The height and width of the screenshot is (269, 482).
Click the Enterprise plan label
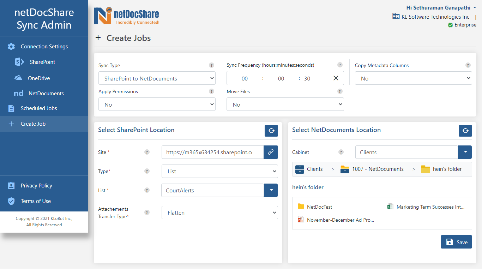tap(465, 25)
